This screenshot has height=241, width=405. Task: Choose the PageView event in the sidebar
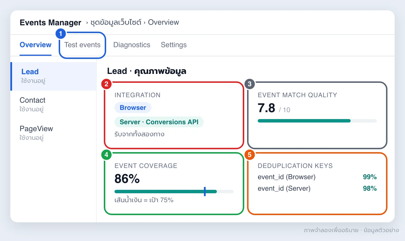[x=54, y=133]
